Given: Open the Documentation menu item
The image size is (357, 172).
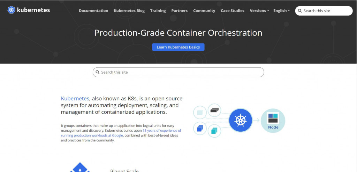Looking at the screenshot, I should [93, 11].
